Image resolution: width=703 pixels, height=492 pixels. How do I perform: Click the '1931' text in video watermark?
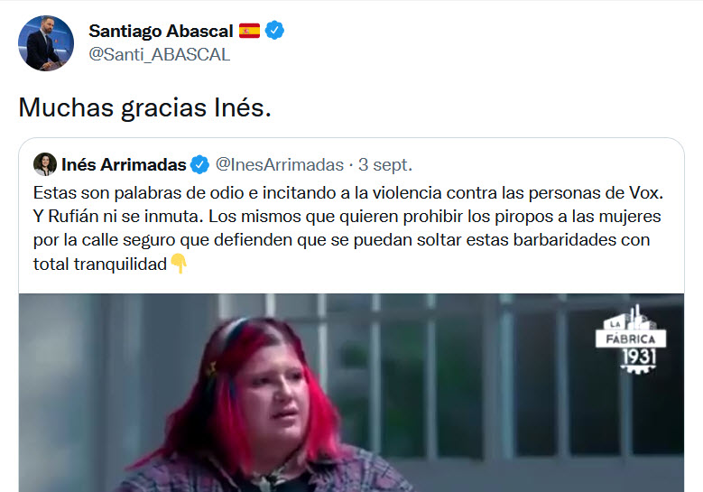(638, 357)
